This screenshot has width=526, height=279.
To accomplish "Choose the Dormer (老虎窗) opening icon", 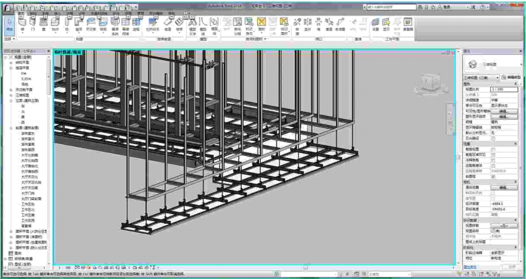I will 340,22.
